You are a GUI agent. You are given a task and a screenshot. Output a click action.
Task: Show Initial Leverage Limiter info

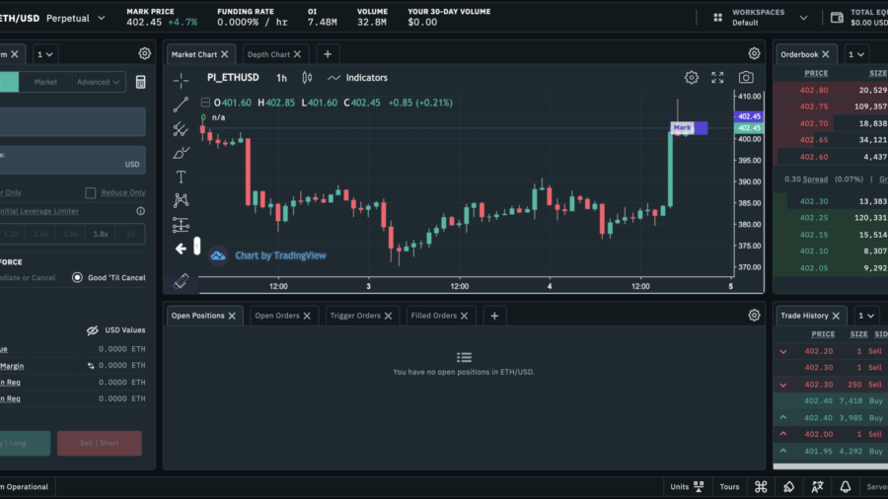click(140, 211)
